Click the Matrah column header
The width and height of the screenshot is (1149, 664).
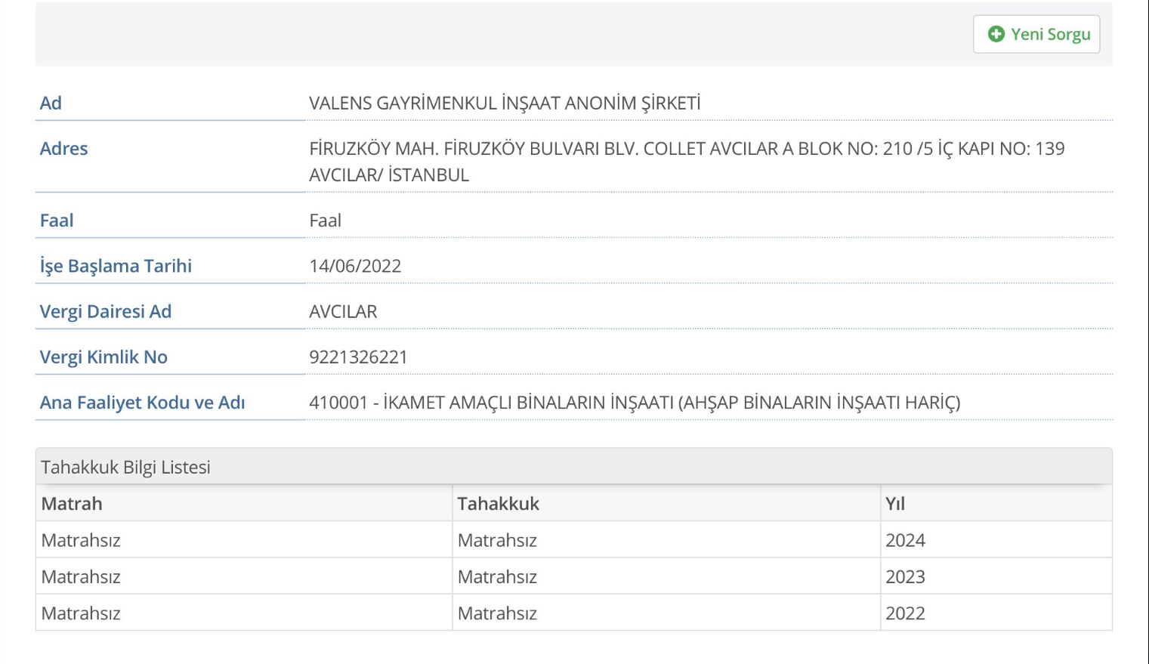coord(72,504)
